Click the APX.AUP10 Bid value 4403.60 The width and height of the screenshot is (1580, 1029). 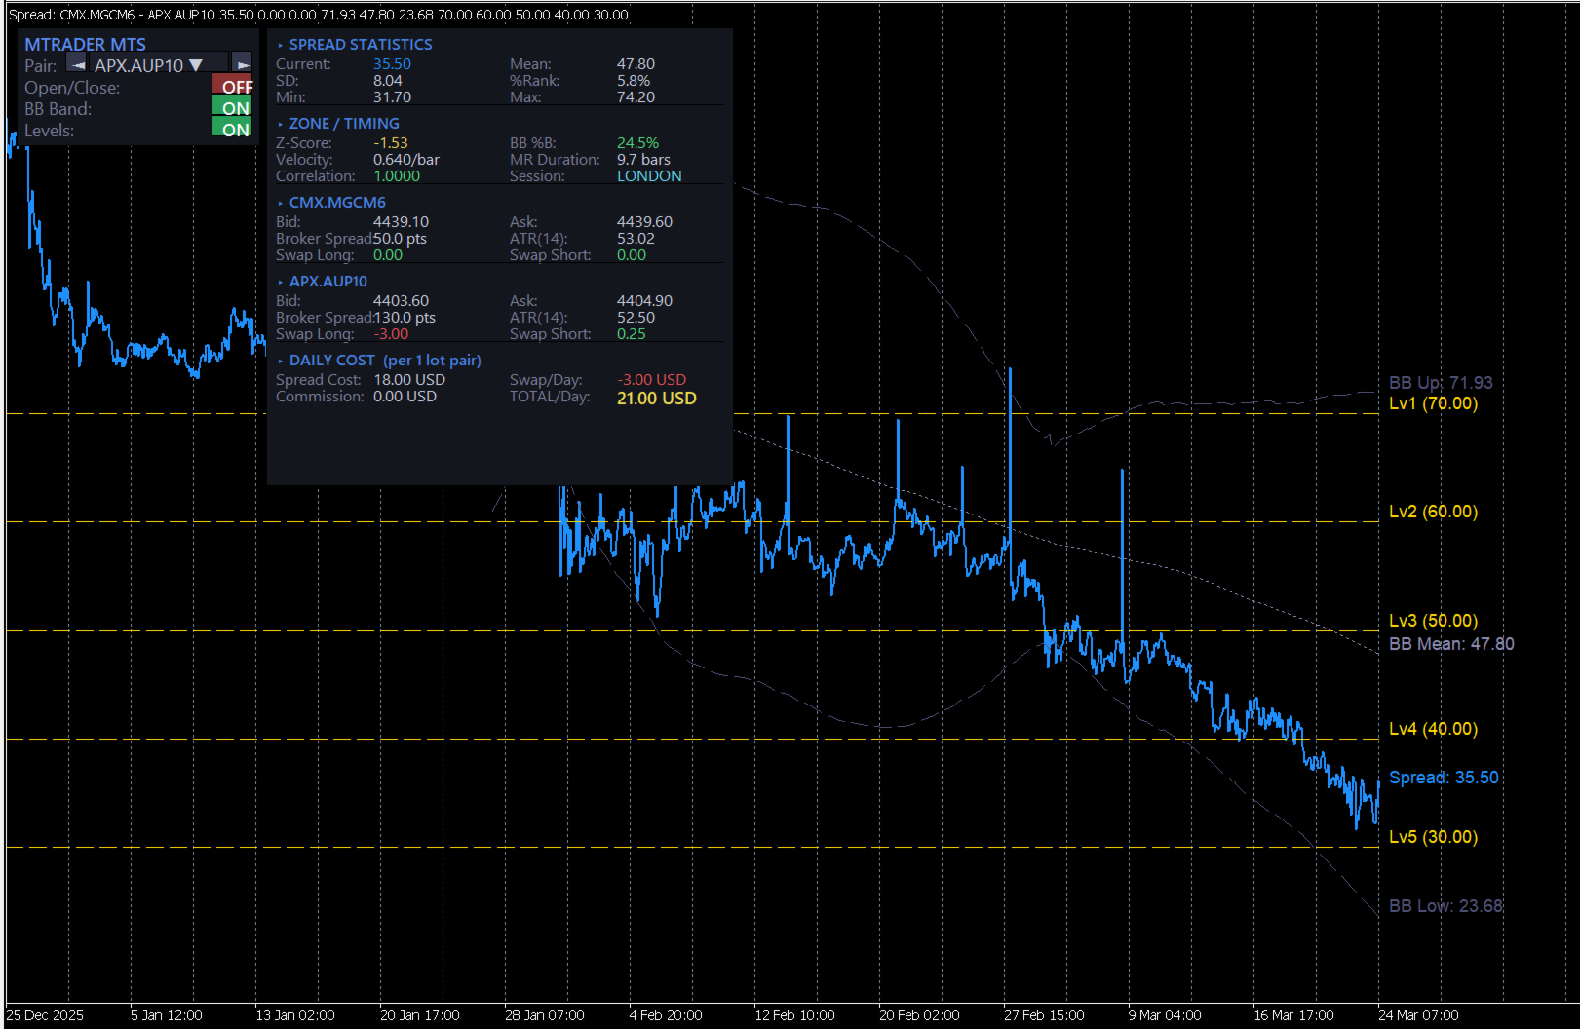[x=401, y=301]
